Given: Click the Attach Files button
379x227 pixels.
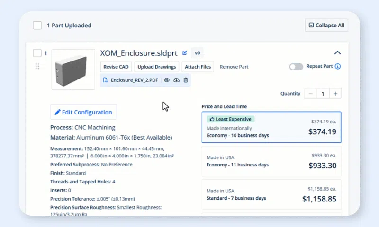Looking at the screenshot, I should point(198,67).
